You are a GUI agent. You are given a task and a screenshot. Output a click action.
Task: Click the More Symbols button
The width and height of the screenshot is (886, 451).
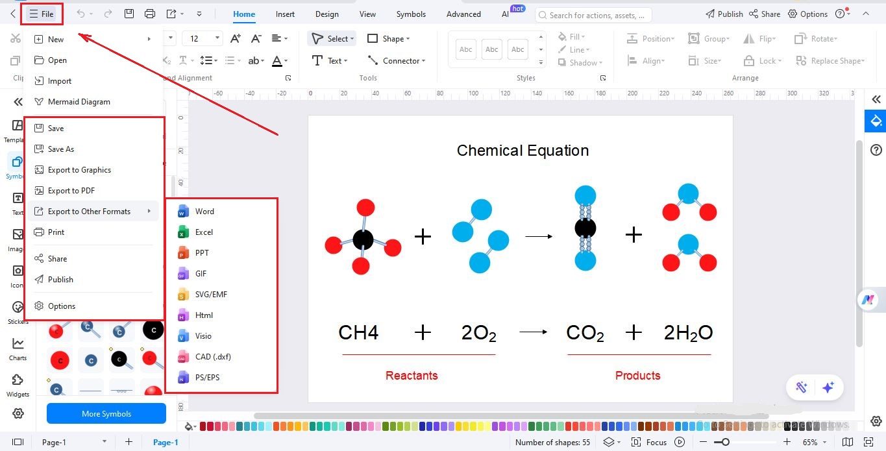(x=106, y=413)
